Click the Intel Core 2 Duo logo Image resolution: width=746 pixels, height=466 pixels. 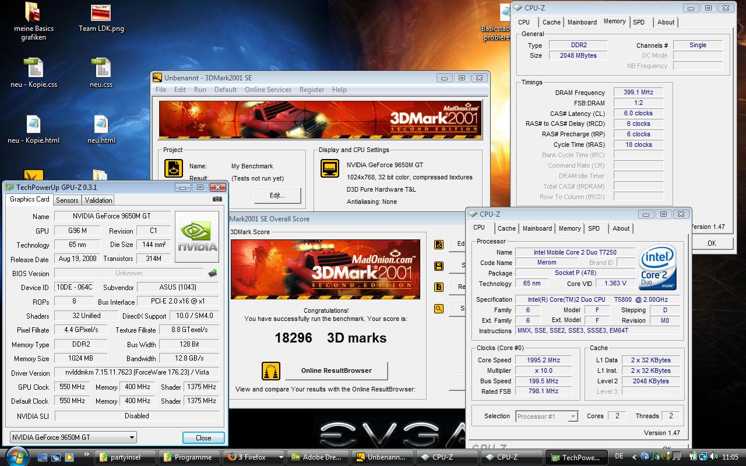[x=658, y=267]
